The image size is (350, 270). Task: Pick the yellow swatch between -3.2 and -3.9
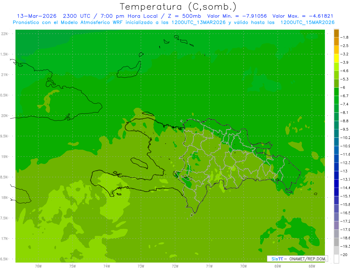pyautogui.click(x=336, y=58)
